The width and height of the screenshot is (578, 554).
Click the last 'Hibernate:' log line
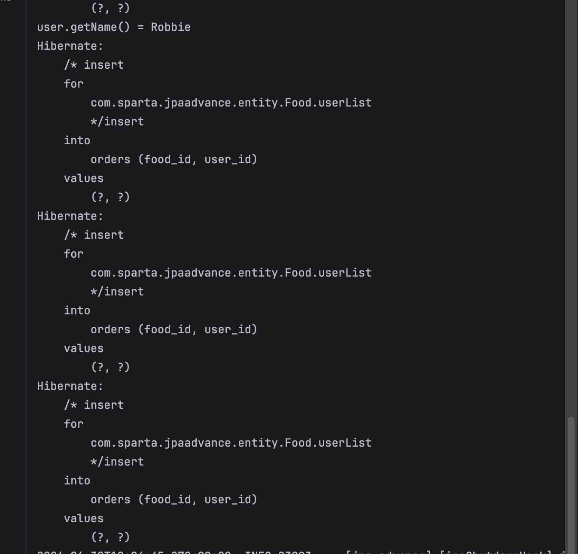[70, 386]
